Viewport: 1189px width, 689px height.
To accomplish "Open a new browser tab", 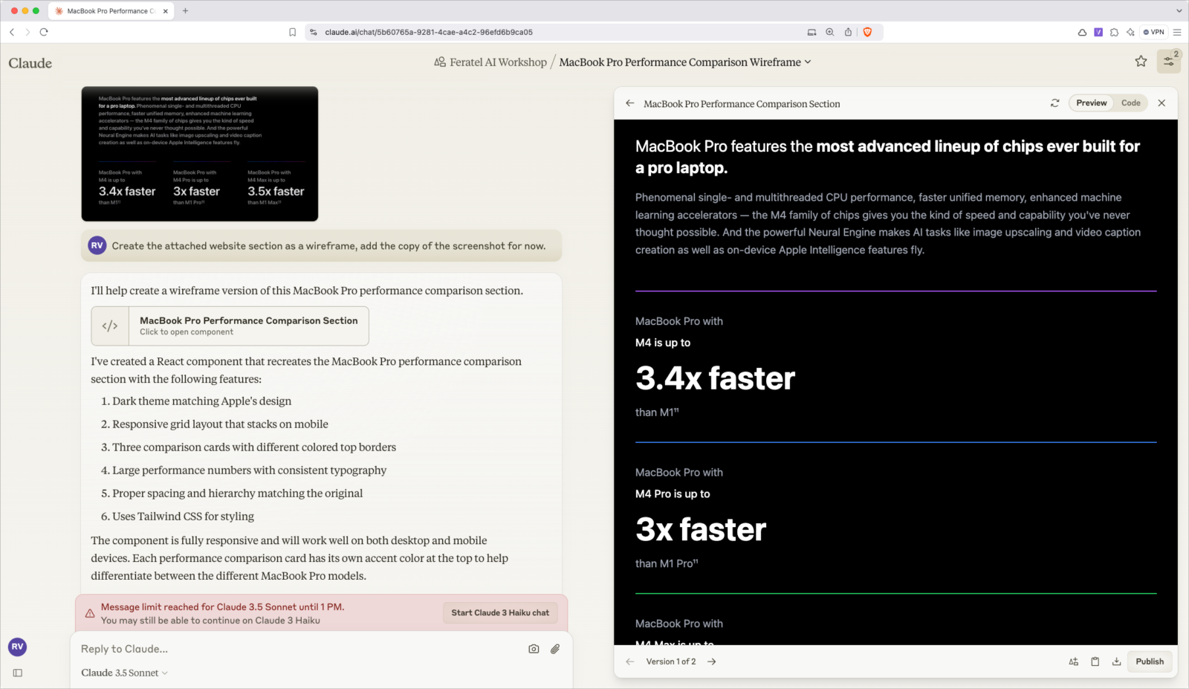I will (186, 11).
